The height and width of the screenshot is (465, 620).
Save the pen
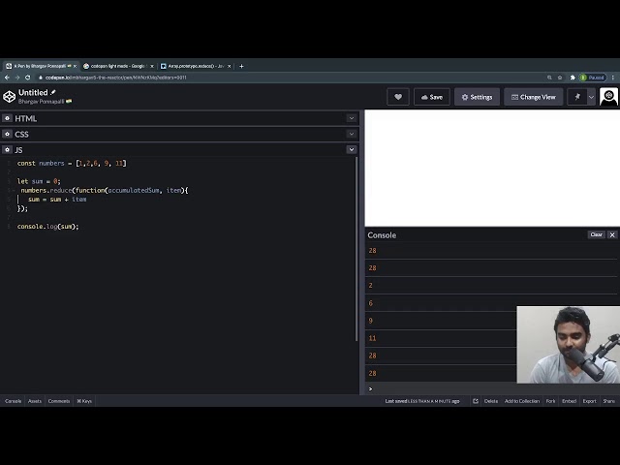click(x=432, y=97)
